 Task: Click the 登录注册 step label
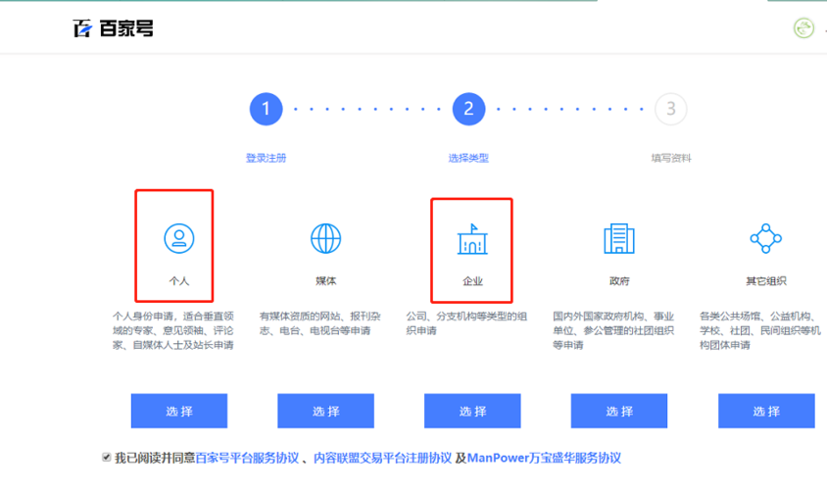pyautogui.click(x=266, y=158)
